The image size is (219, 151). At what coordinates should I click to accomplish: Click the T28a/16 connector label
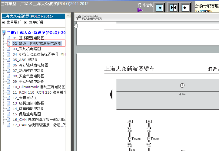click(136, 139)
